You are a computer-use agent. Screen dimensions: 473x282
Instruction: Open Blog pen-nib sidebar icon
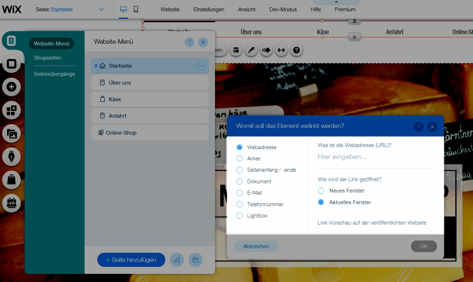pos(12,157)
